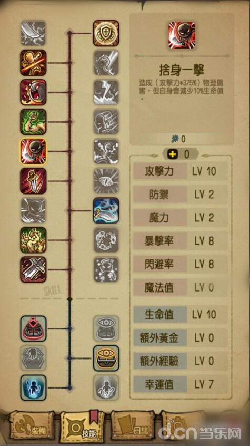Select the 生命值 health stat row

tap(181, 315)
